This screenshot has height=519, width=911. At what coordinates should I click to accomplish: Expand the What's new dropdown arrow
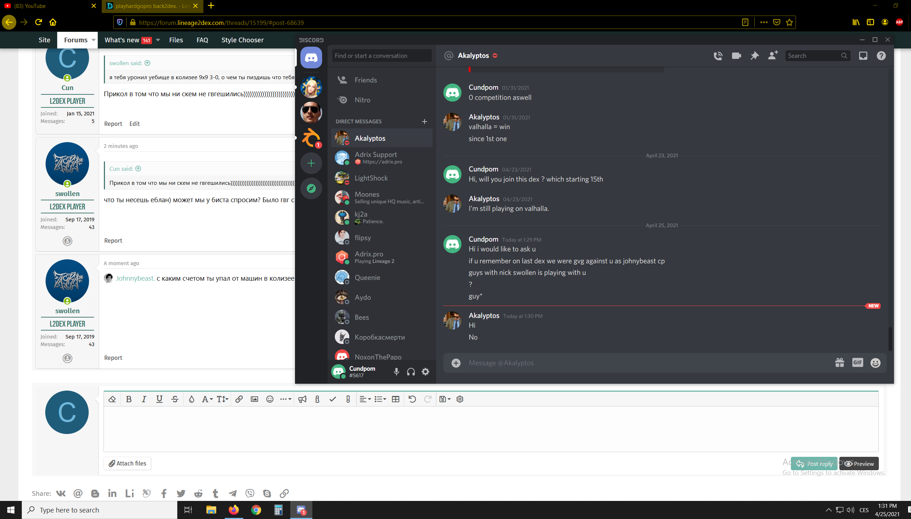pyautogui.click(x=158, y=40)
